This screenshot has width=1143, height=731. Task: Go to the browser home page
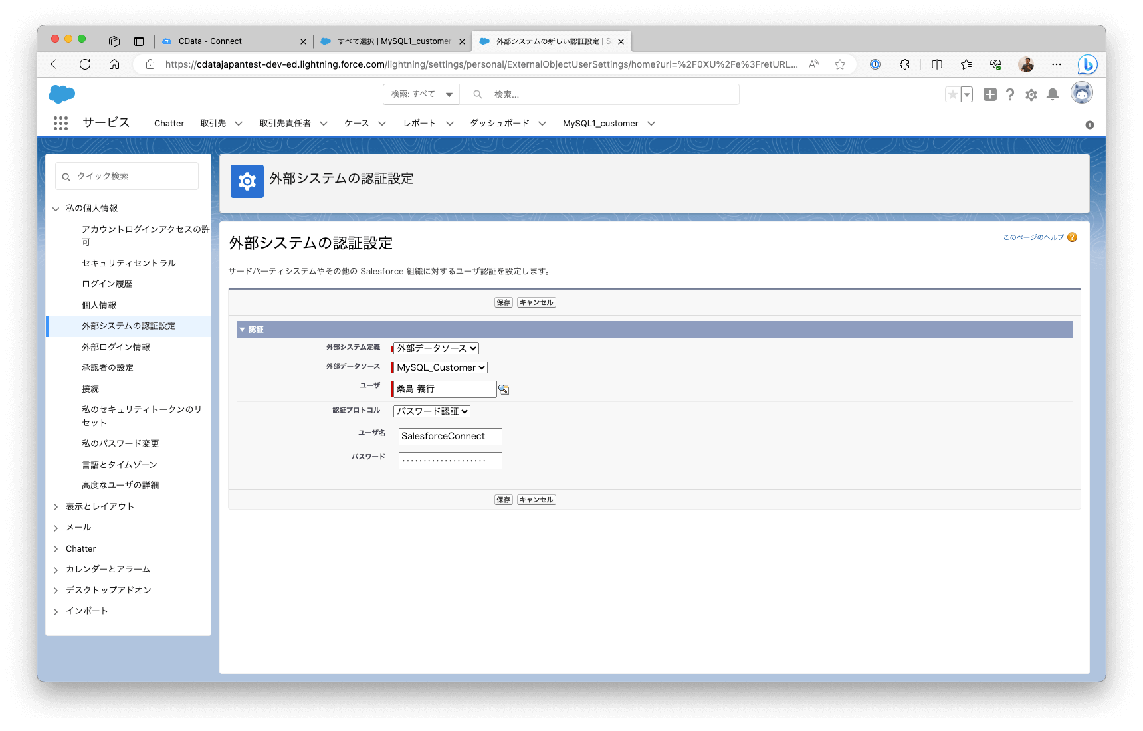point(114,64)
